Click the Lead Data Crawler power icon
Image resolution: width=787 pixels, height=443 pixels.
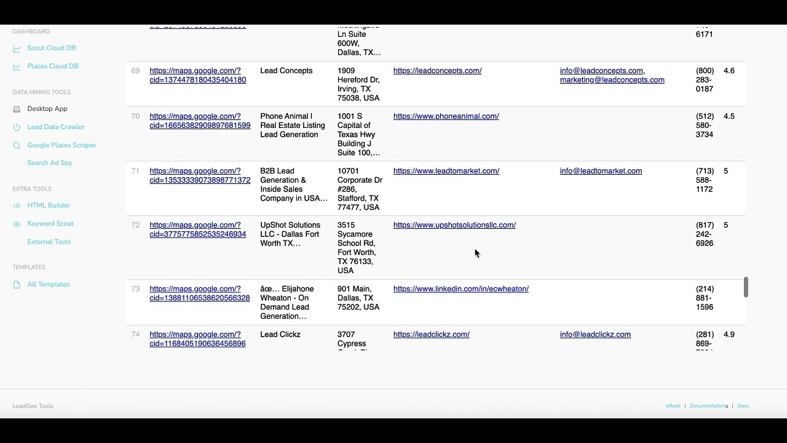(x=17, y=127)
